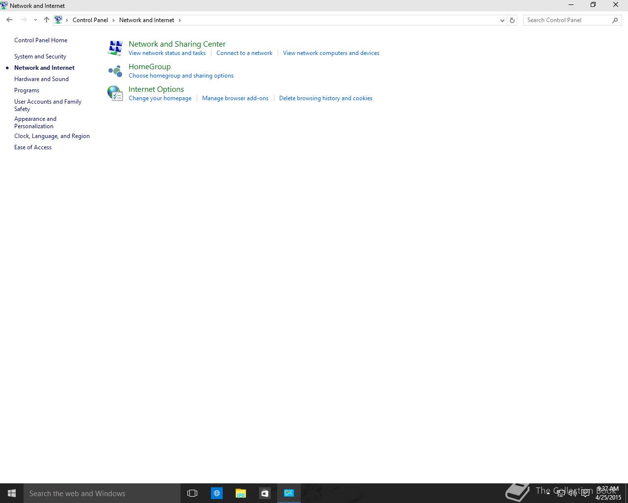Screen dimensions: 628x503
Task: Click the HomeGroup icon
Action: (x=115, y=71)
